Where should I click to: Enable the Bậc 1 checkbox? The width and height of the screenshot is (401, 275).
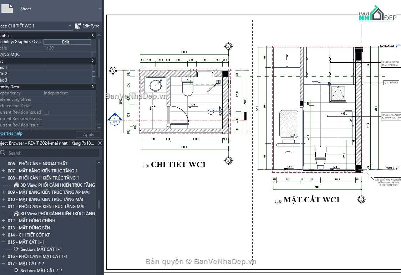(93, 67)
